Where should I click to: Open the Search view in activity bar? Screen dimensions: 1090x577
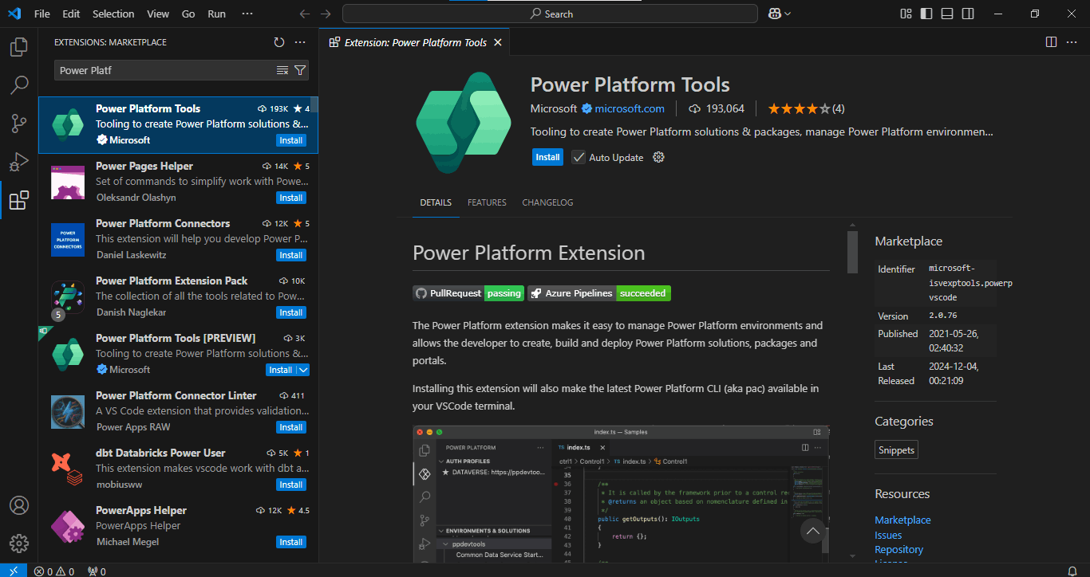tap(18, 84)
